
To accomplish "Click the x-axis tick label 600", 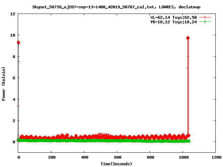I will 118,157.
